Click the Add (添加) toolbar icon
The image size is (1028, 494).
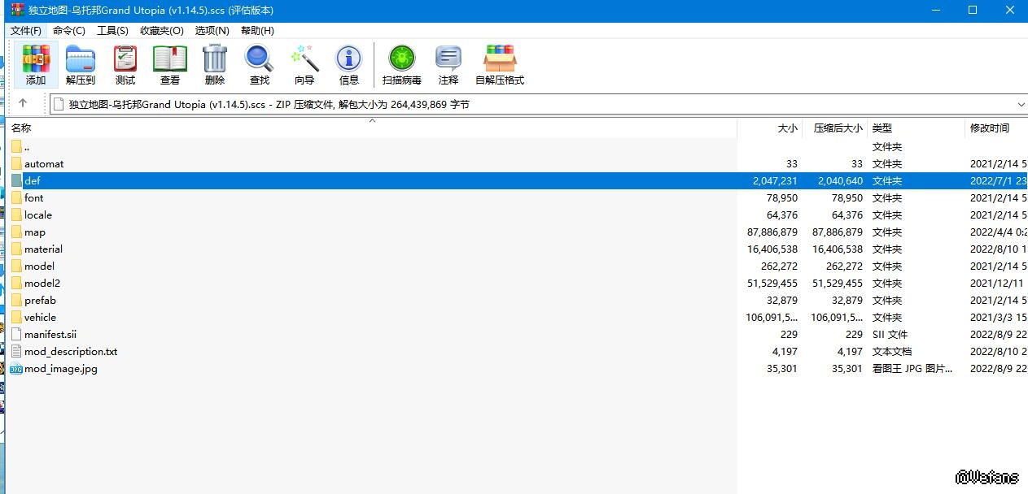(36, 63)
